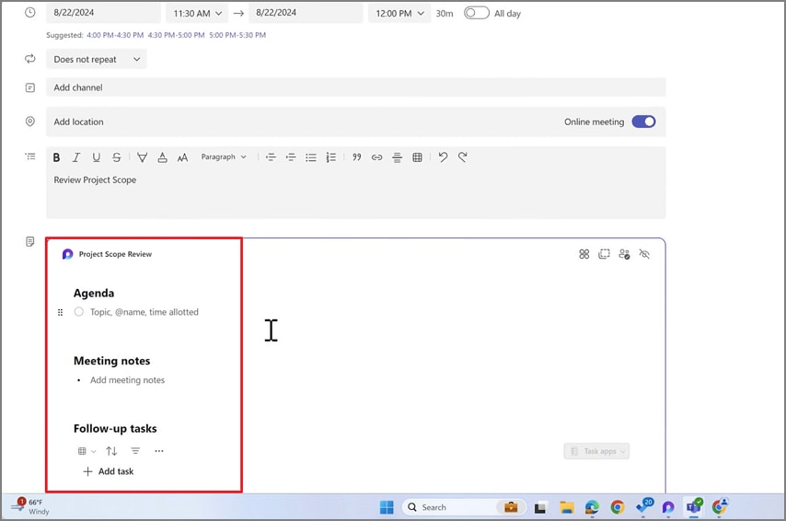Increase indent in description

click(x=291, y=157)
